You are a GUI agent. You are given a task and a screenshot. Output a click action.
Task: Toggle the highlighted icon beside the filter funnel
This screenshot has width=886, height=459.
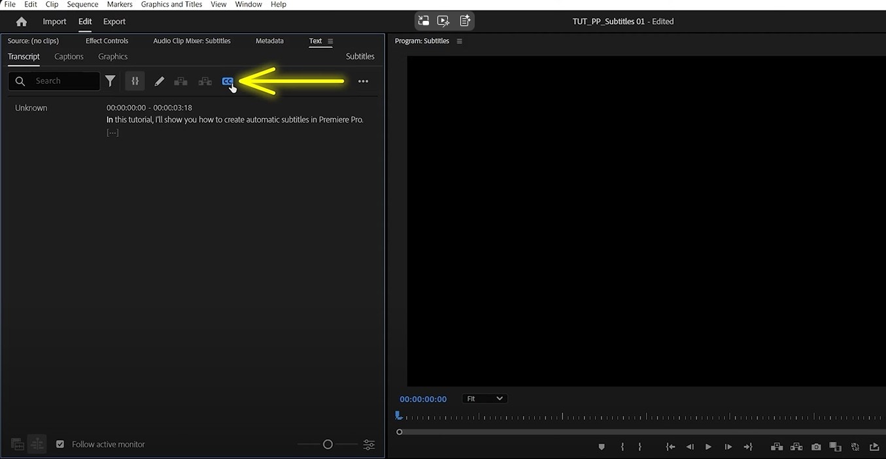point(135,81)
